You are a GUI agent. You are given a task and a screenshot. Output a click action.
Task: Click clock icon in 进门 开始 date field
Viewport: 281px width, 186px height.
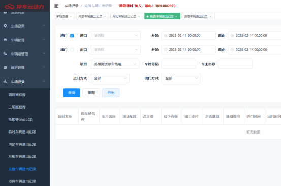click(166, 35)
